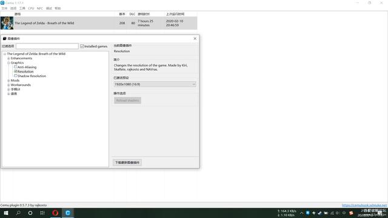The width and height of the screenshot is (388, 218).
Task: Expand Mods tree node
Action: 8,81
